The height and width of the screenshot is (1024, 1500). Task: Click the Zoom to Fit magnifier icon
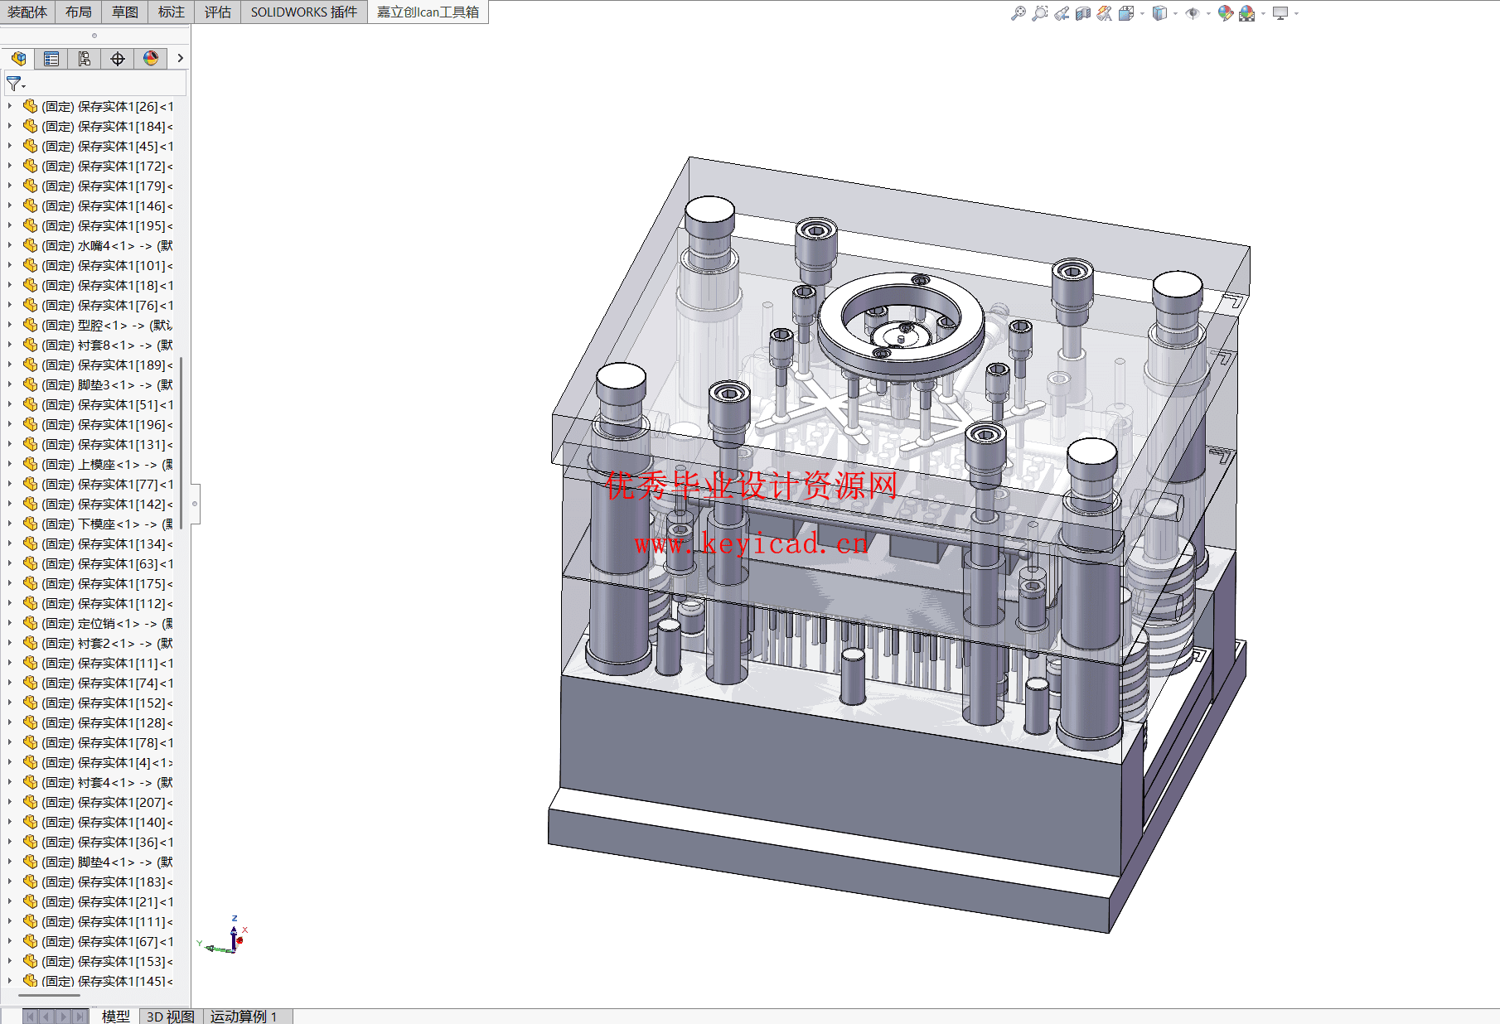click(x=1019, y=13)
